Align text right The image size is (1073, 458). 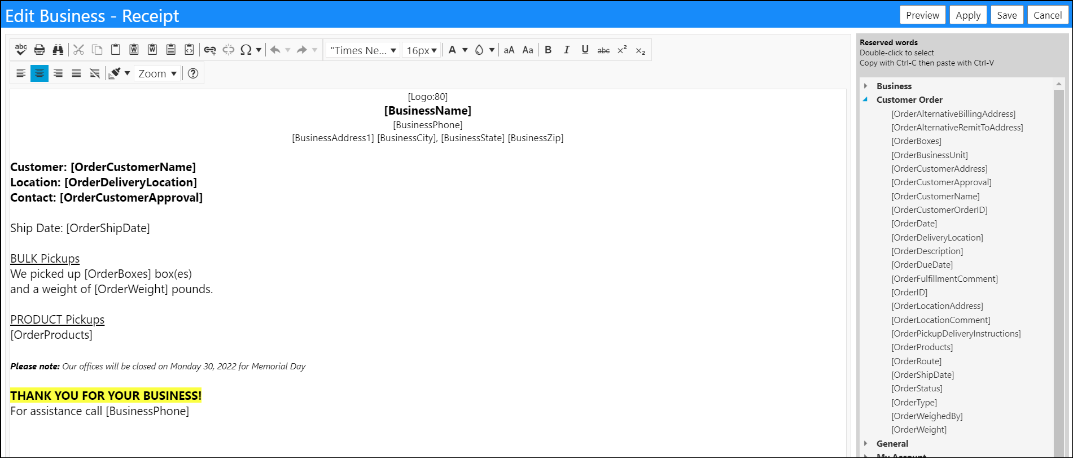[x=58, y=73]
